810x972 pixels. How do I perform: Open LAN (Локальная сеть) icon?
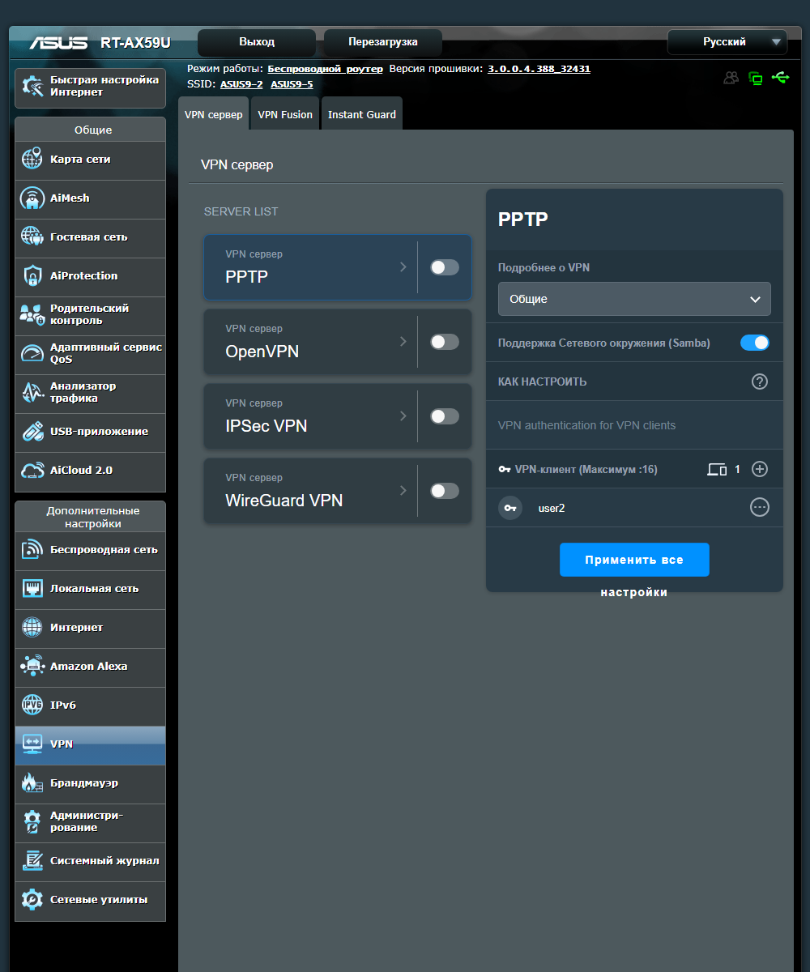point(32,589)
